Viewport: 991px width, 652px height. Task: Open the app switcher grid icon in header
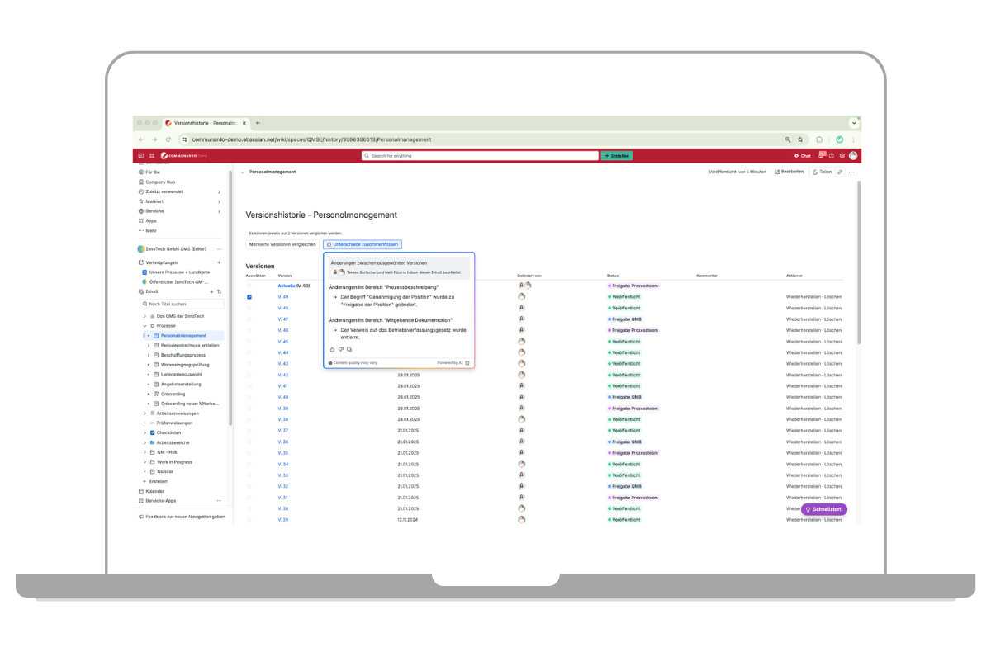coord(152,155)
